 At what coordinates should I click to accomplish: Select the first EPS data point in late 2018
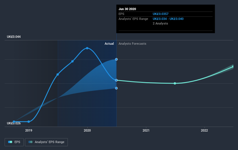tap(14, 122)
